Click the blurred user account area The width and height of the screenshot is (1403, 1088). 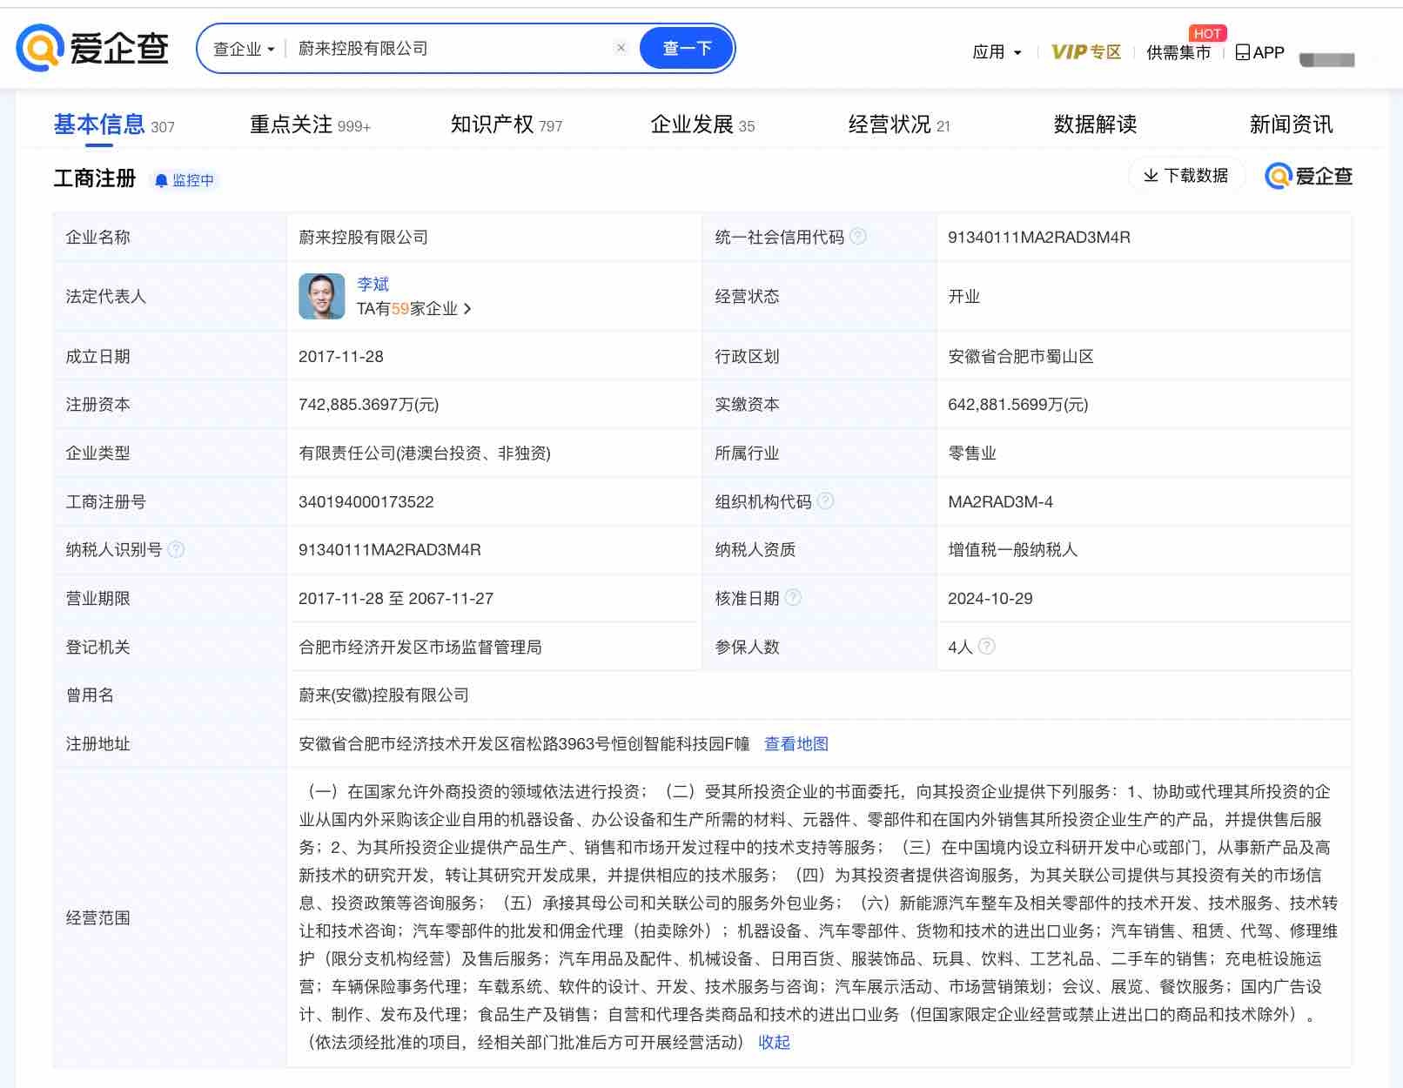pos(1327,59)
